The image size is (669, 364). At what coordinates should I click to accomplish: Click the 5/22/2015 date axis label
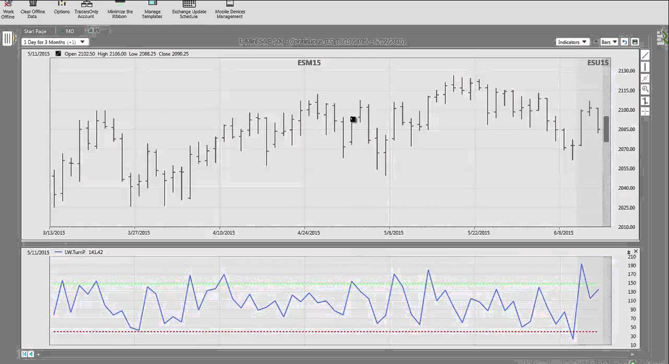click(x=478, y=233)
